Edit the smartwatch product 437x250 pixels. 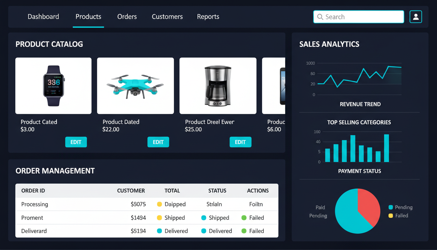[76, 142]
